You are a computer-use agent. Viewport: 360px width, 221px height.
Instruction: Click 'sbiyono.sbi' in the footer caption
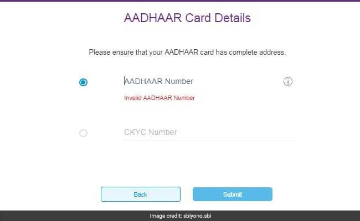pos(197,215)
